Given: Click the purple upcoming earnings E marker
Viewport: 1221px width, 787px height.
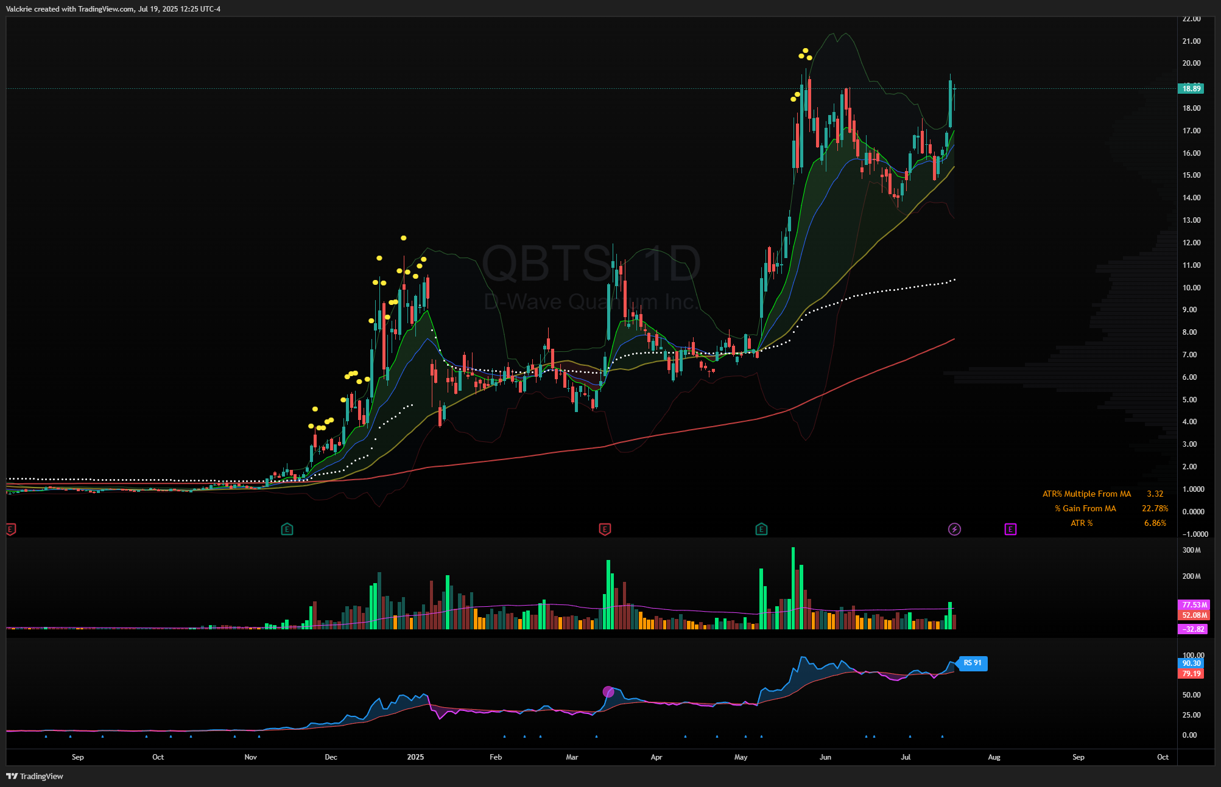Looking at the screenshot, I should 1010,529.
